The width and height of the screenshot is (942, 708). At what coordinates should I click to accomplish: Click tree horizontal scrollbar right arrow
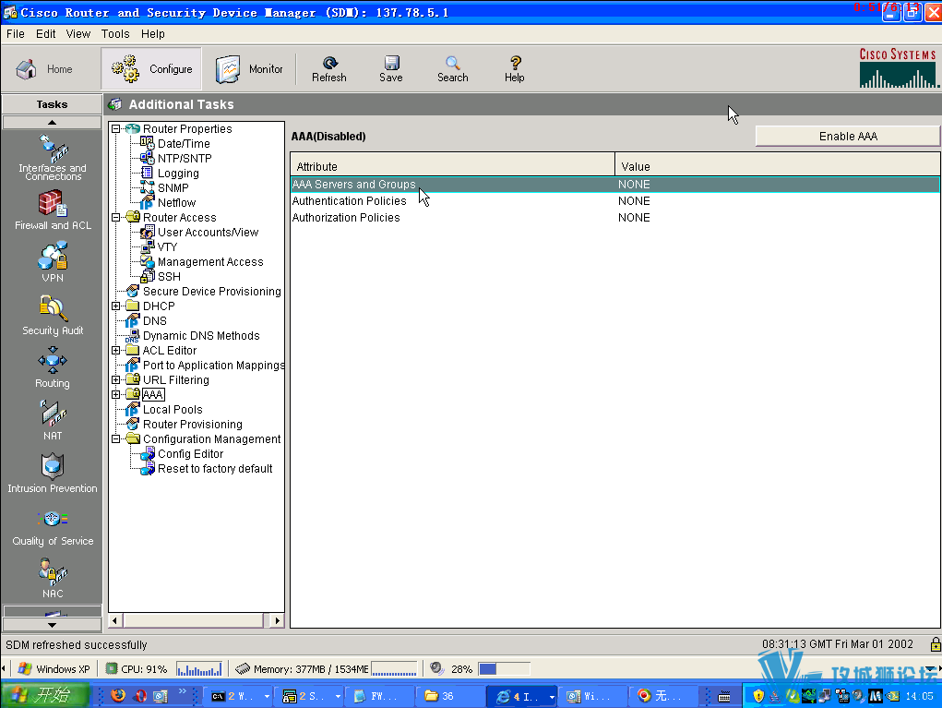(x=277, y=620)
